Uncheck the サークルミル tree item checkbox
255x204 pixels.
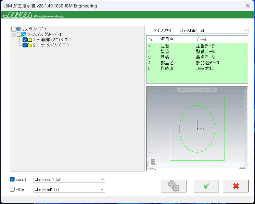click(x=25, y=45)
